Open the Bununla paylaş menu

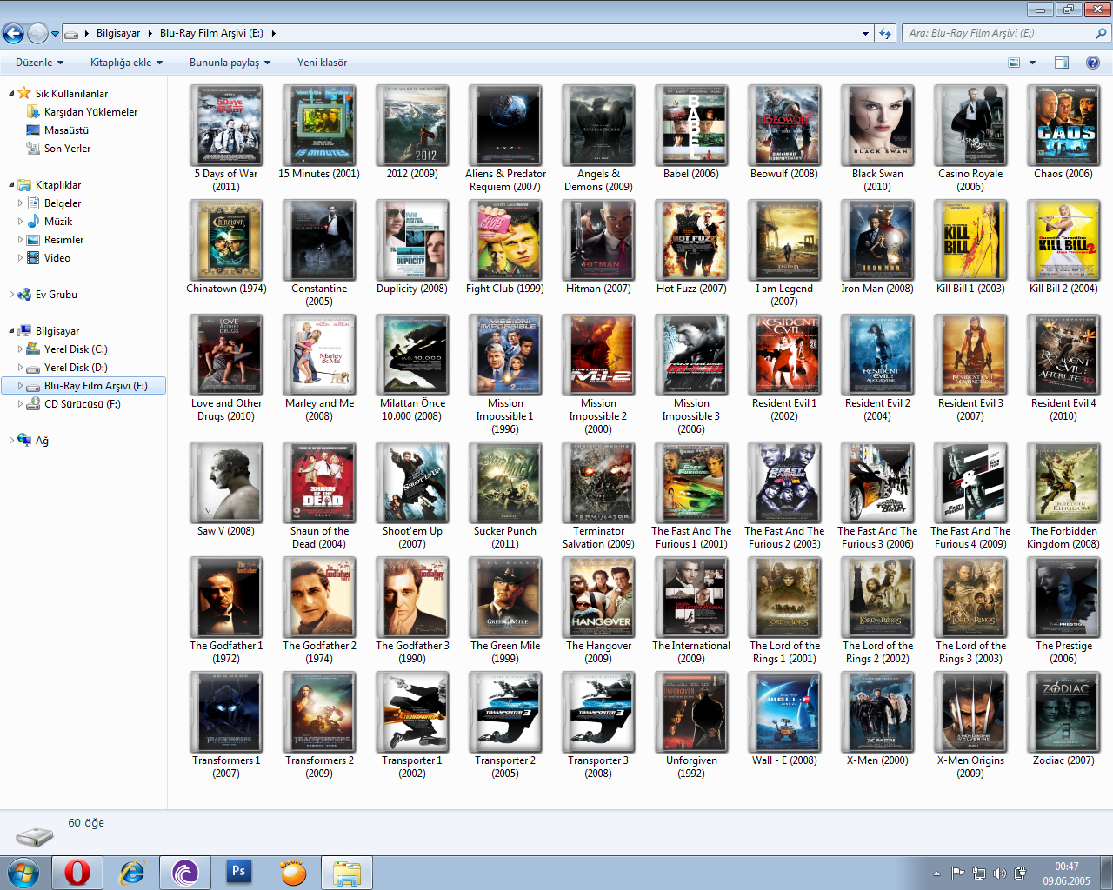click(x=230, y=63)
